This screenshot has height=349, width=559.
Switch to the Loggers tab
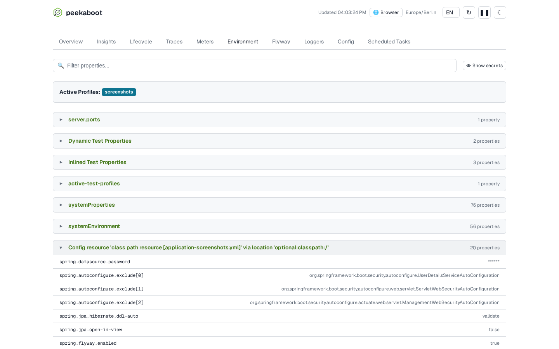coord(314,41)
